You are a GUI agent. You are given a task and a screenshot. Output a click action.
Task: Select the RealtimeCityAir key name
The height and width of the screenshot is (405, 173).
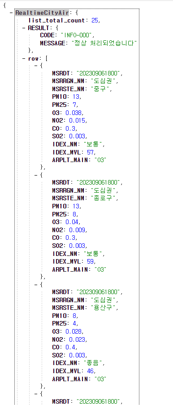tap(42, 13)
